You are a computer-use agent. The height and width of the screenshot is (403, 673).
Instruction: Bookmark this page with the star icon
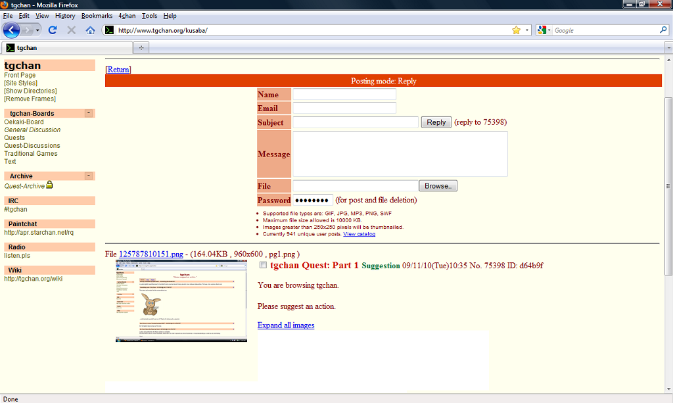coord(516,30)
